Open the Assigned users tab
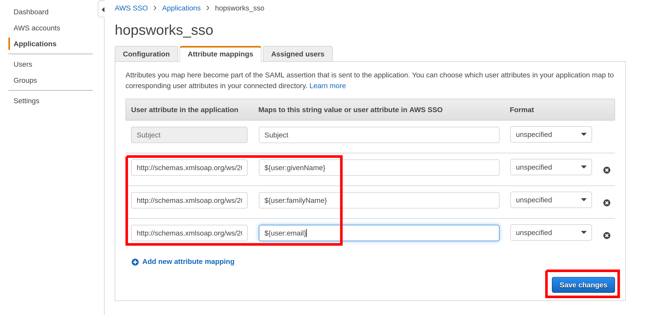Viewport: 649px width, 315px height. [298, 54]
